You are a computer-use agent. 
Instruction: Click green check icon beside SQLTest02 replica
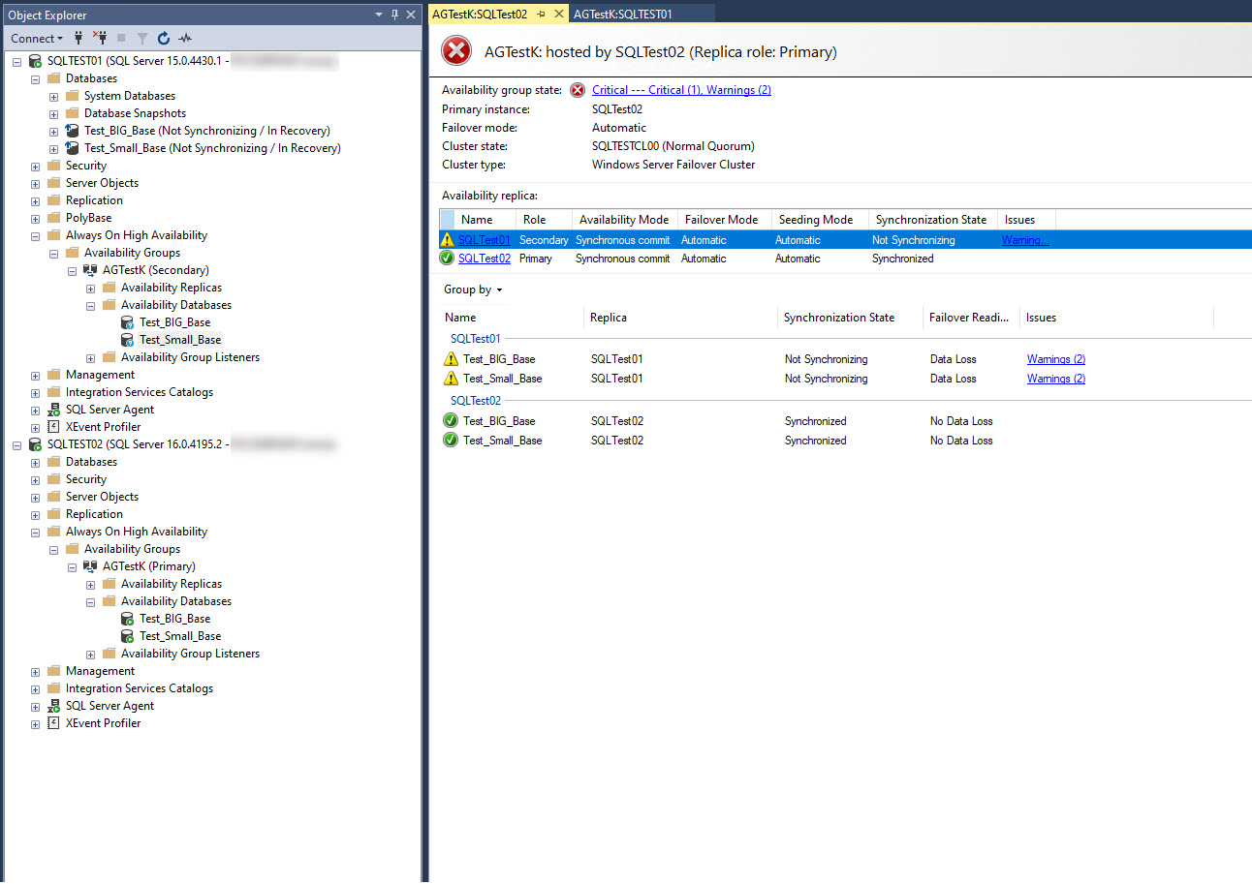coord(447,259)
